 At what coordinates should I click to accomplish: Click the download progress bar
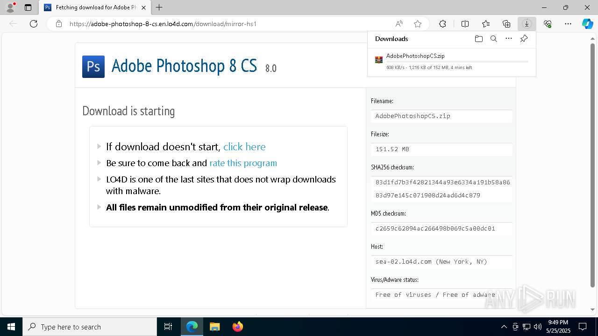tap(457, 62)
